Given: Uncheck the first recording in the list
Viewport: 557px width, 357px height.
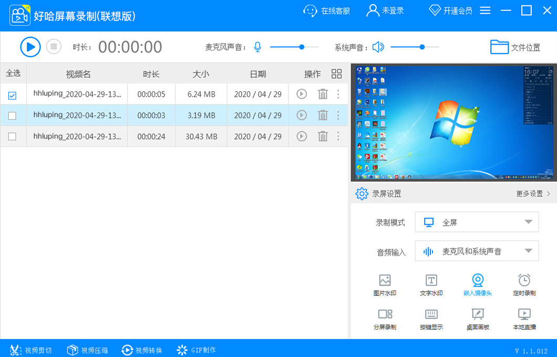Looking at the screenshot, I should pos(13,94).
